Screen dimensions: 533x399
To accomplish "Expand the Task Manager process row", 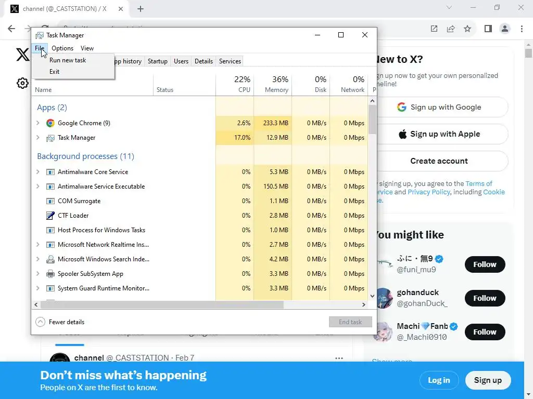I will coord(37,138).
